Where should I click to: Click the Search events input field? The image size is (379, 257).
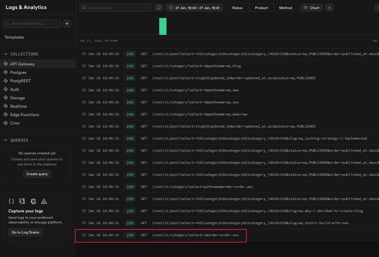click(118, 8)
